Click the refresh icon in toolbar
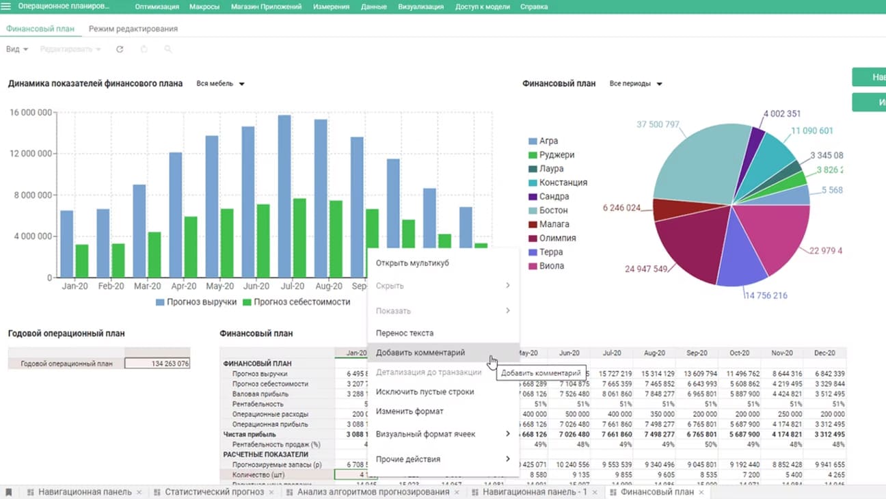The height and width of the screenshot is (499, 886). [x=120, y=49]
